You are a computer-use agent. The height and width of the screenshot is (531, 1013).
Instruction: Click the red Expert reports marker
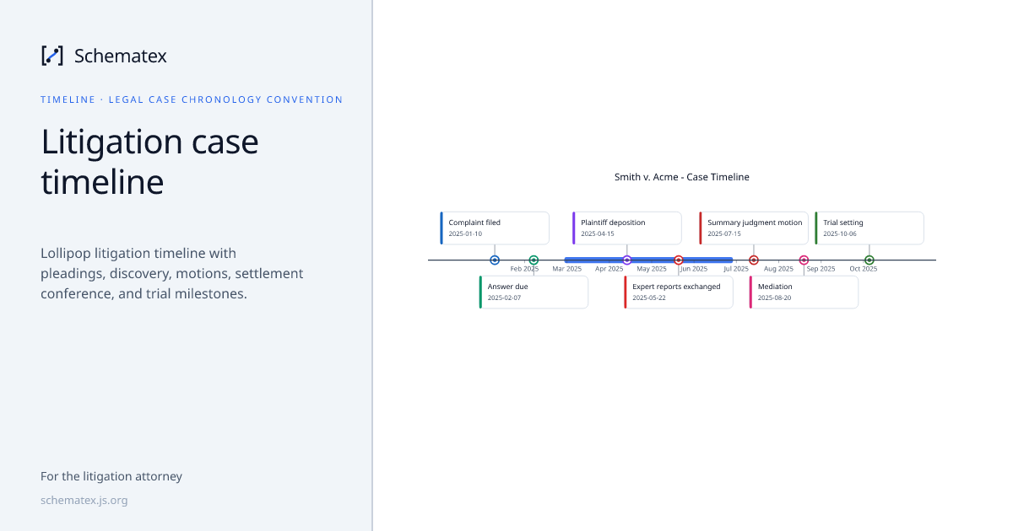click(679, 260)
